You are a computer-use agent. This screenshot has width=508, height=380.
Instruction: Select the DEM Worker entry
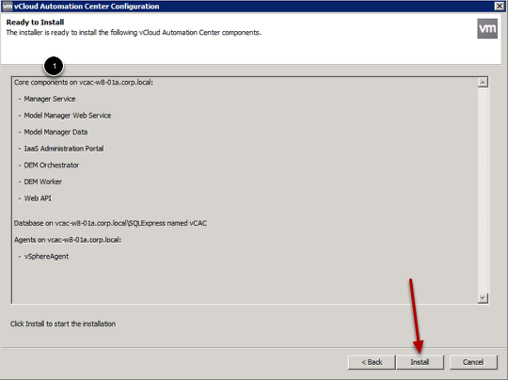coord(42,182)
